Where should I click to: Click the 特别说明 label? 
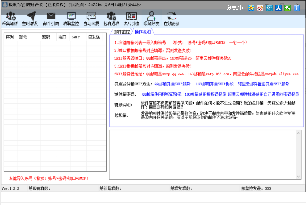coord(124,105)
